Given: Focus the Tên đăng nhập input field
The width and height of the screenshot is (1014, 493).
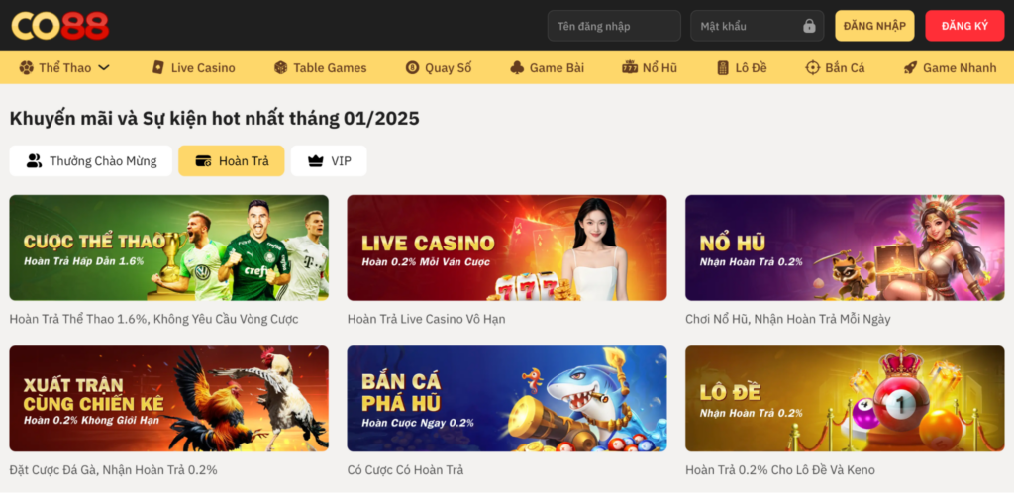Looking at the screenshot, I should (x=614, y=26).
